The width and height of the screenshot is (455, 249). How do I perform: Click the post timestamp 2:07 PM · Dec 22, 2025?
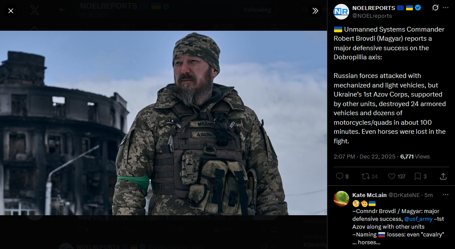[x=364, y=156]
